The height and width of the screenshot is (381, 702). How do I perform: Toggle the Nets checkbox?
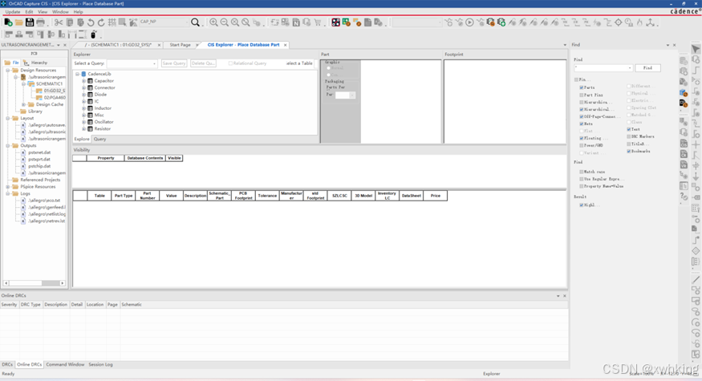point(582,124)
